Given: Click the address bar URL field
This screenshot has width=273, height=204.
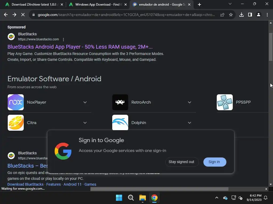Looking at the screenshot, I should coord(126,15).
